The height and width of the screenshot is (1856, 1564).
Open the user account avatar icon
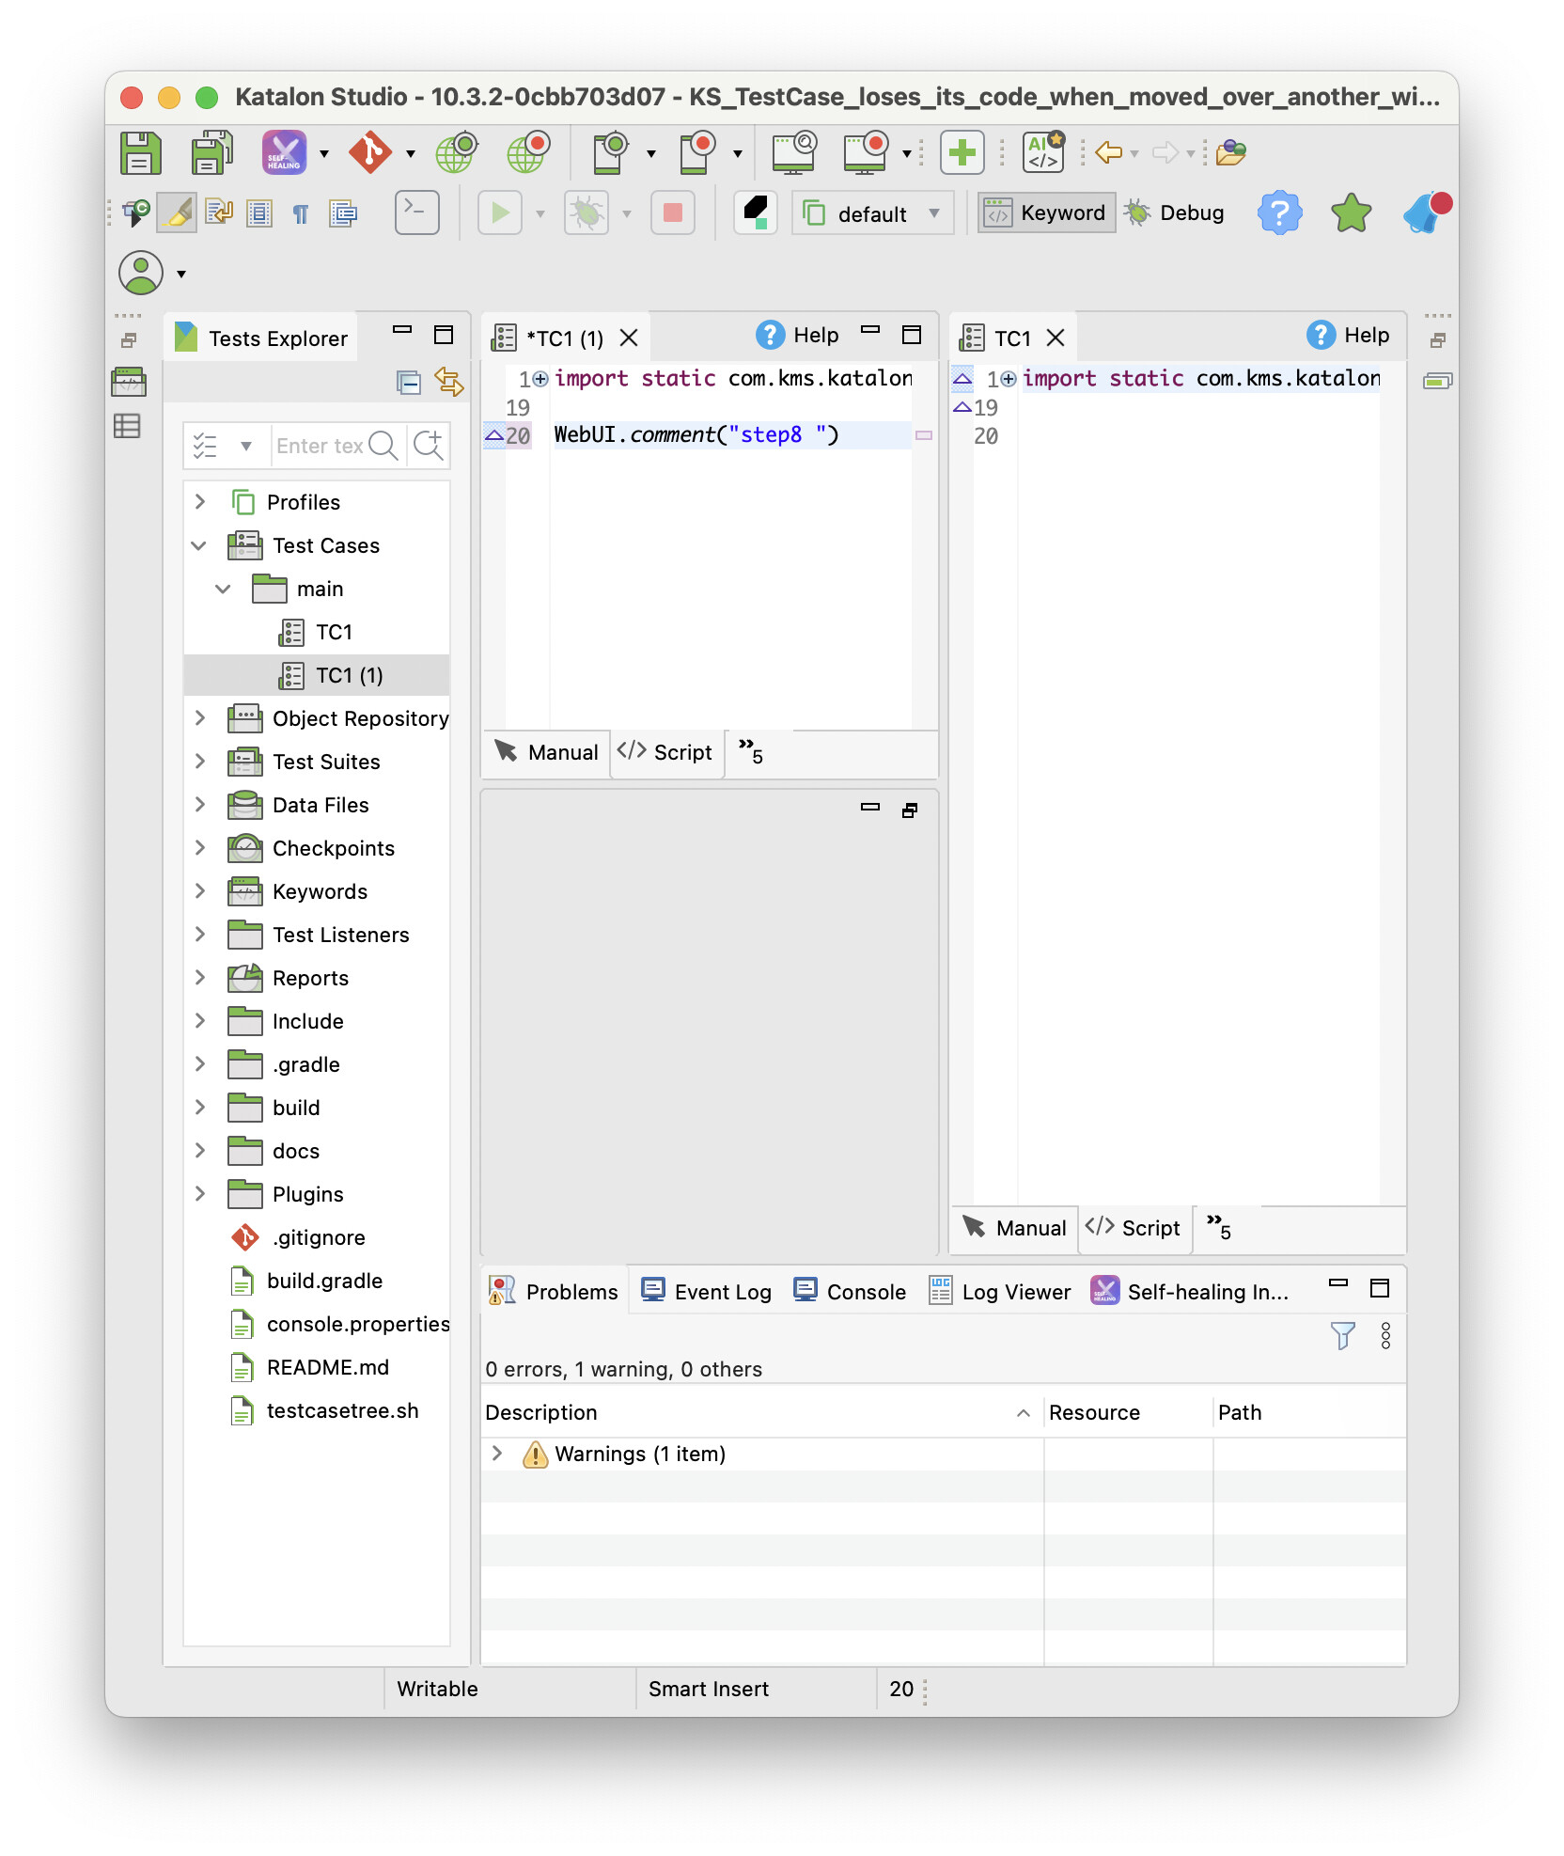[x=141, y=274]
